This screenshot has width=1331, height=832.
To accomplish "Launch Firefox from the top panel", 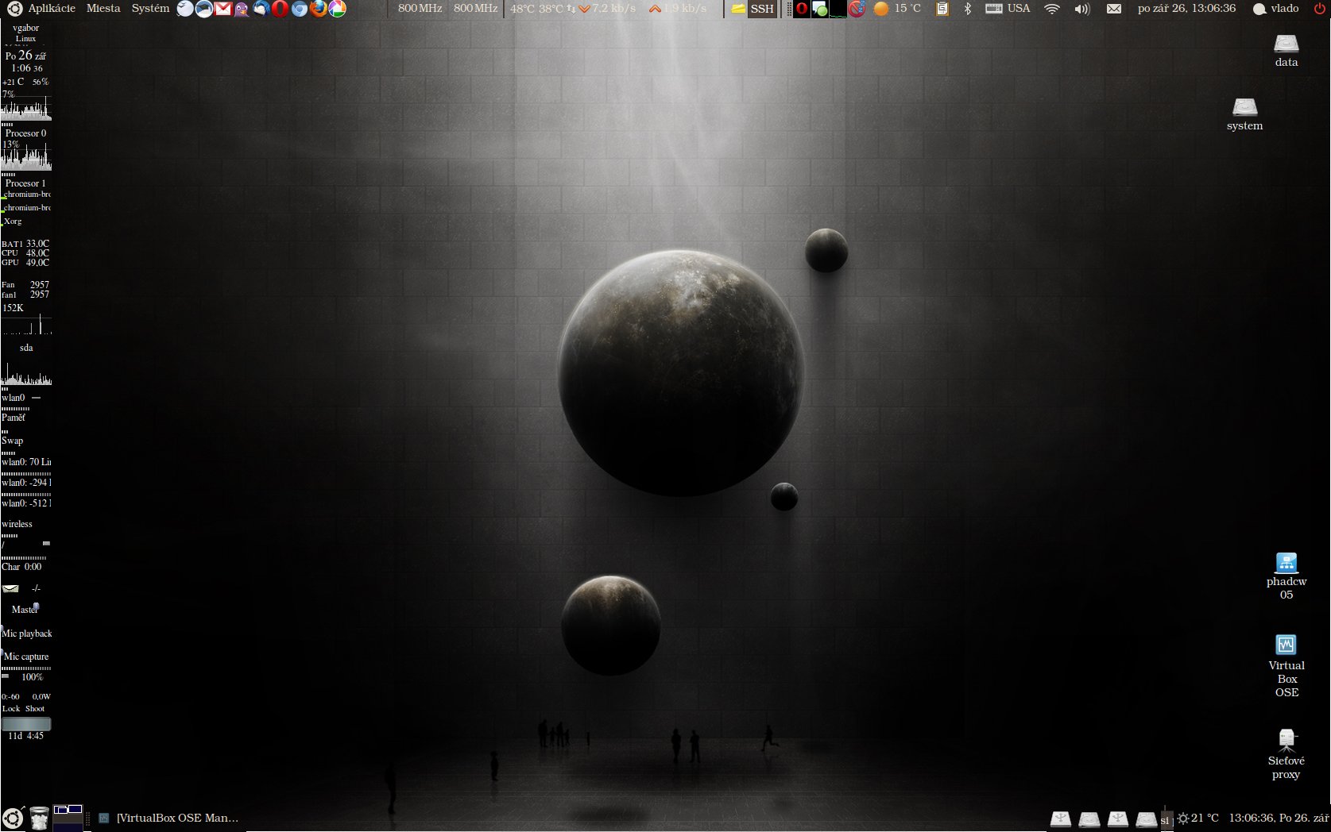I will [x=319, y=9].
